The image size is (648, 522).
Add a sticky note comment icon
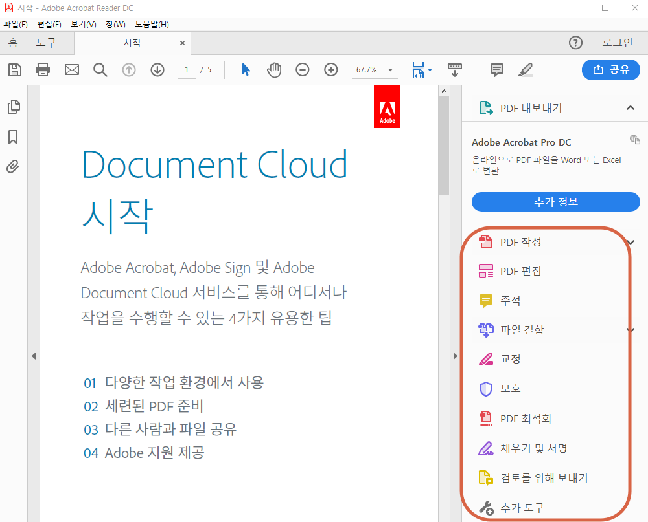pos(497,70)
